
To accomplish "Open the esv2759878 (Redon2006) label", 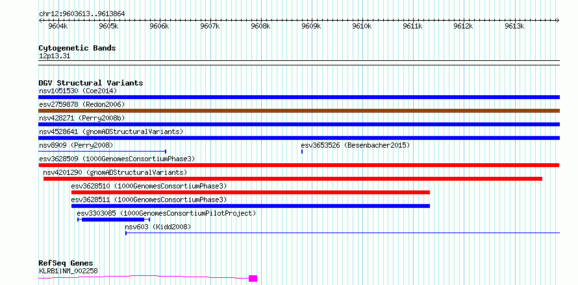I will click(x=82, y=104).
